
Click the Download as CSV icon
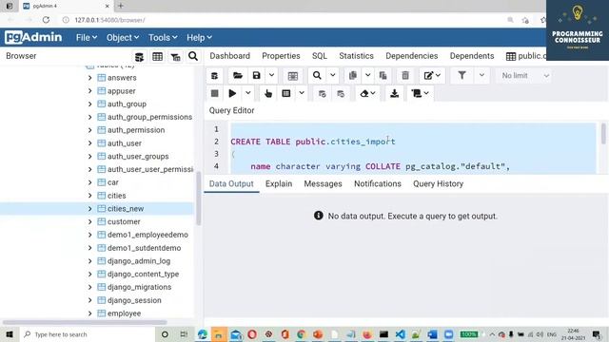tap(394, 93)
